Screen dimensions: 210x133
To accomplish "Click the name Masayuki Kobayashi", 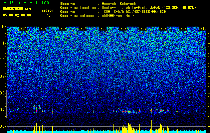I will [x=120, y=4].
